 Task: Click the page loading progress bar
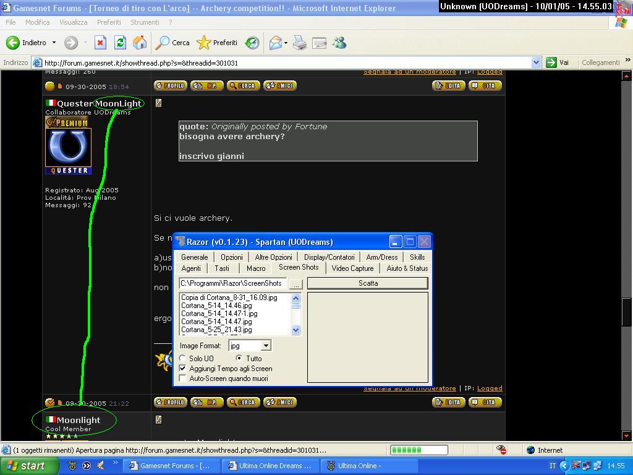(x=418, y=450)
